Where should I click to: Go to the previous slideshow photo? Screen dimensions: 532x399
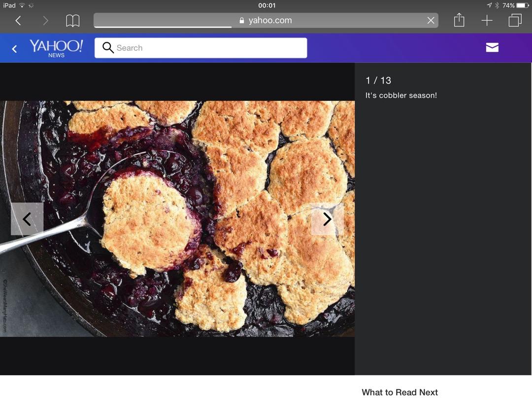[27, 219]
